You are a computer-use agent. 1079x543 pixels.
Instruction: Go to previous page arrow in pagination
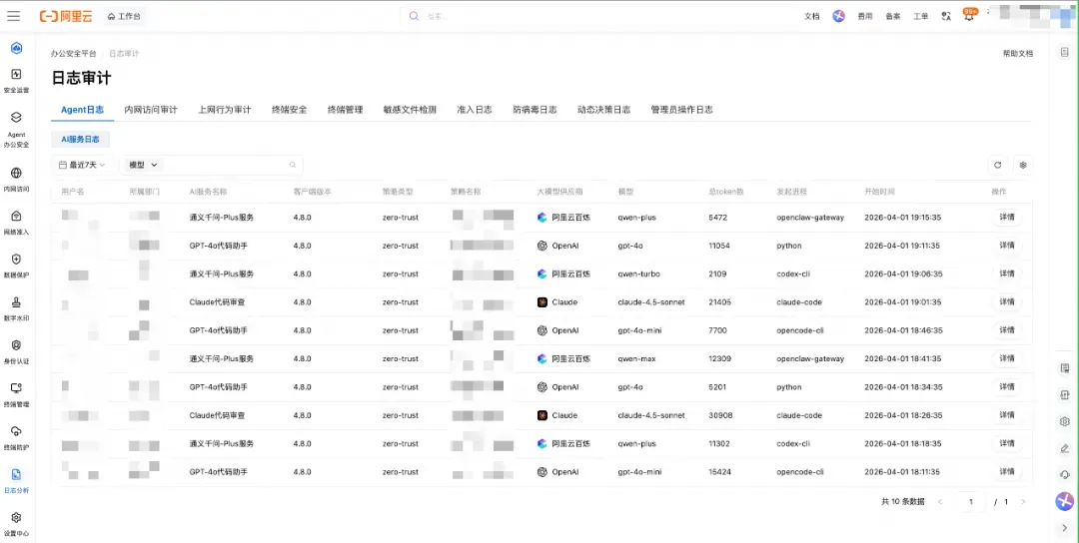click(940, 502)
